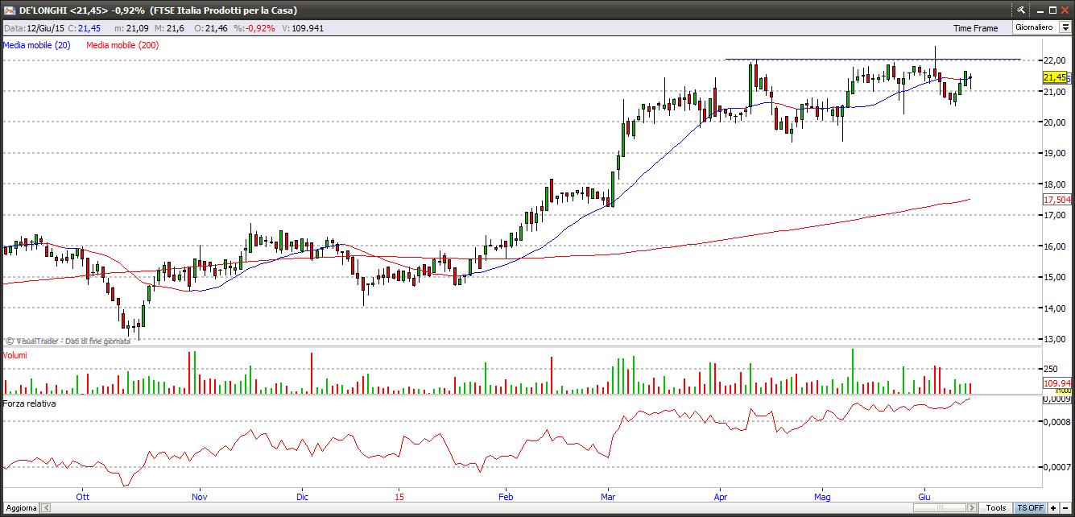This screenshot has height=517, width=1075.
Task: Click the plus zoom-in button
Action: [1053, 508]
